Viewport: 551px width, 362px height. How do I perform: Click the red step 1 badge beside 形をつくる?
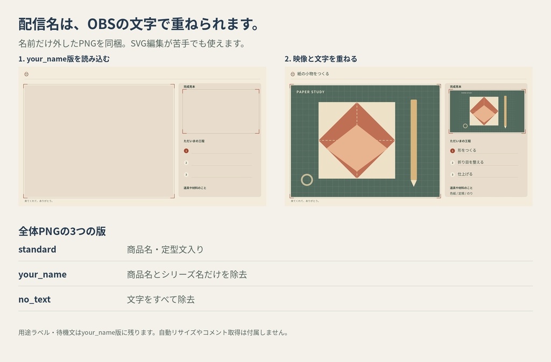pyautogui.click(x=453, y=151)
